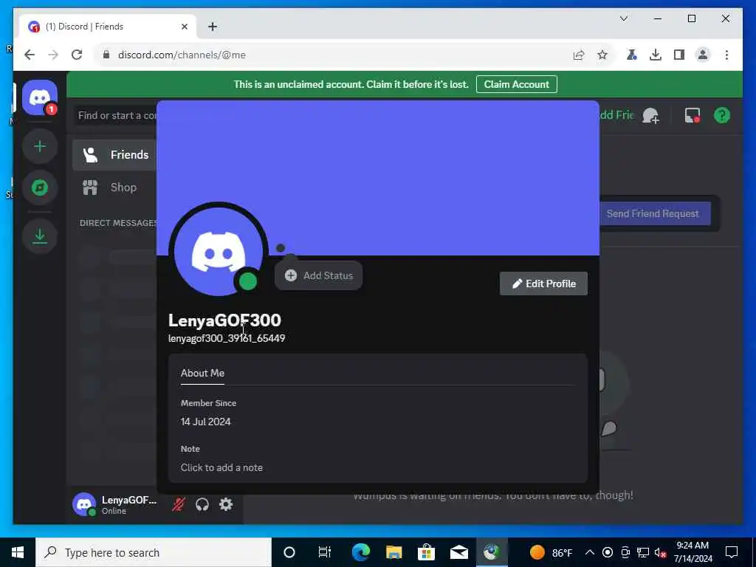The height and width of the screenshot is (567, 756).
Task: Click Find or start a conversation field
Action: point(117,116)
